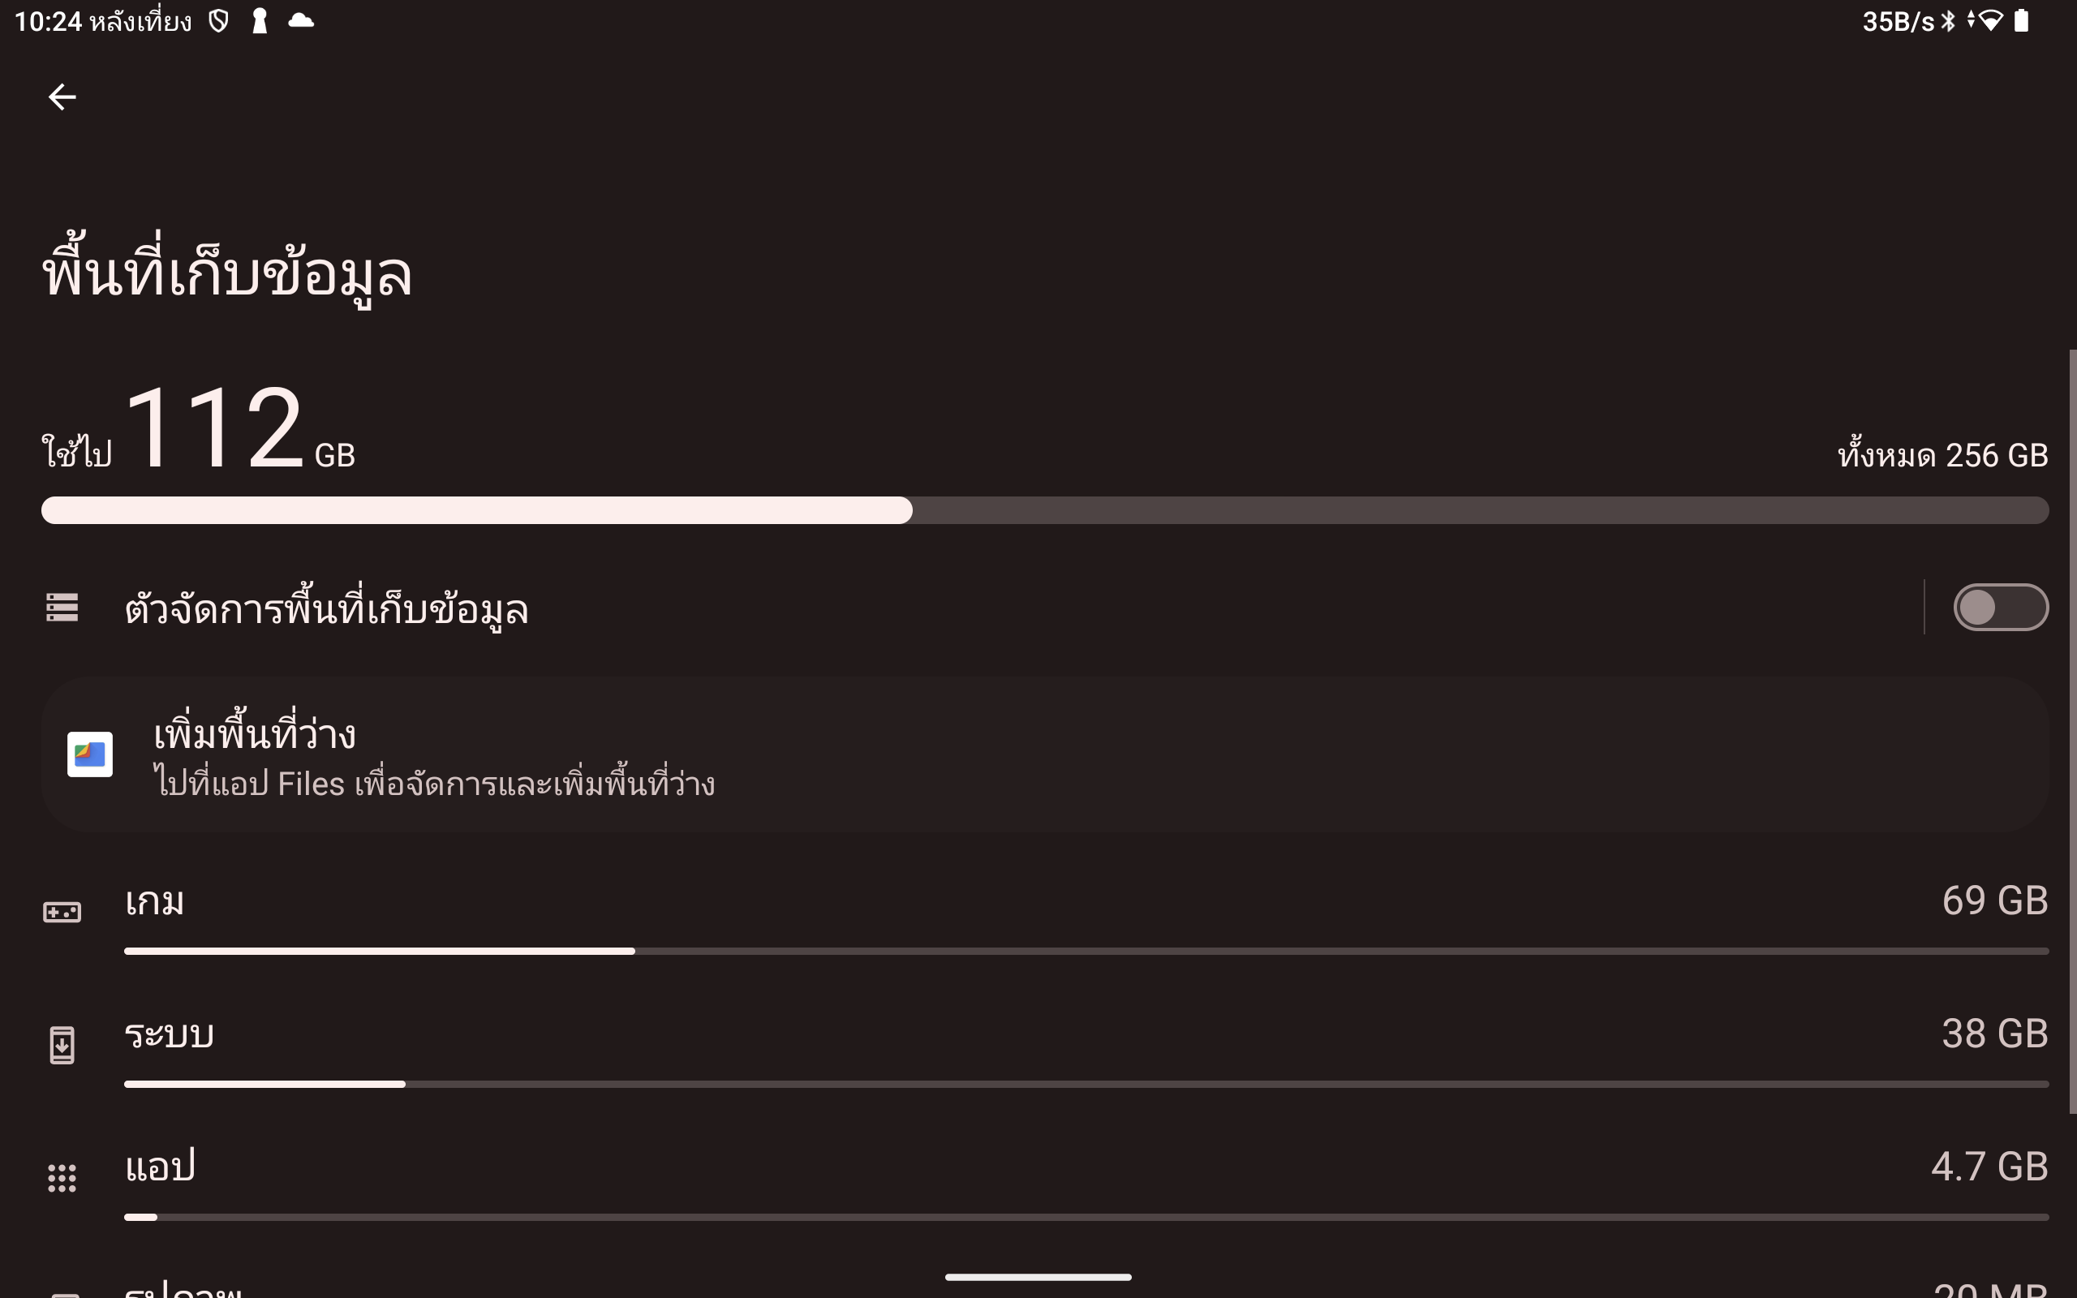This screenshot has height=1298, width=2077.
Task: Click the system download icon
Action: click(62, 1045)
